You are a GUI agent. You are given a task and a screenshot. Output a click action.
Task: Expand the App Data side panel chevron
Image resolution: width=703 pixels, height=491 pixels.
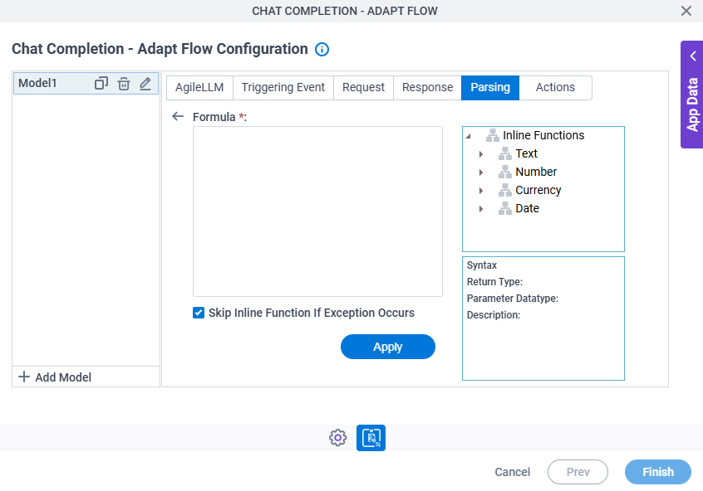[x=693, y=56]
